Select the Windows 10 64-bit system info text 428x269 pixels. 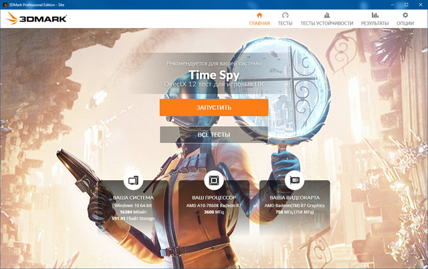pyautogui.click(x=133, y=206)
